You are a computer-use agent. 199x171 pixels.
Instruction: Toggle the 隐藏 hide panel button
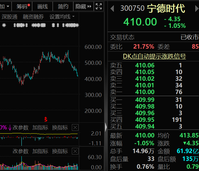(x=83, y=6)
